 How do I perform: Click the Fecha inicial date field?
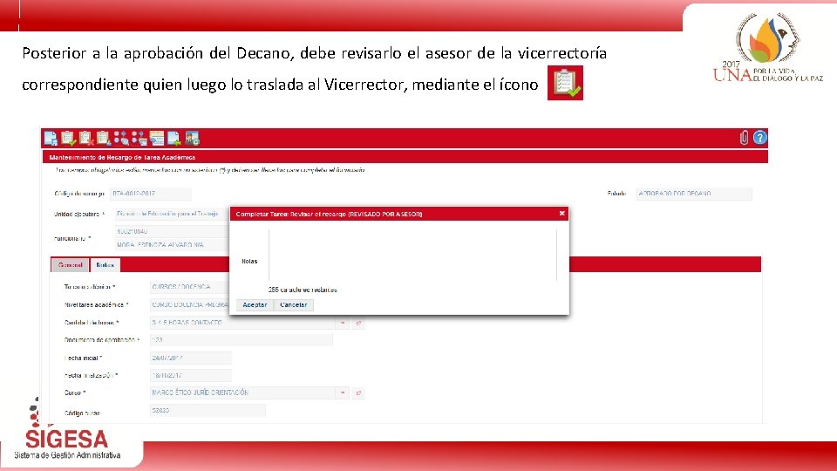pos(191,358)
